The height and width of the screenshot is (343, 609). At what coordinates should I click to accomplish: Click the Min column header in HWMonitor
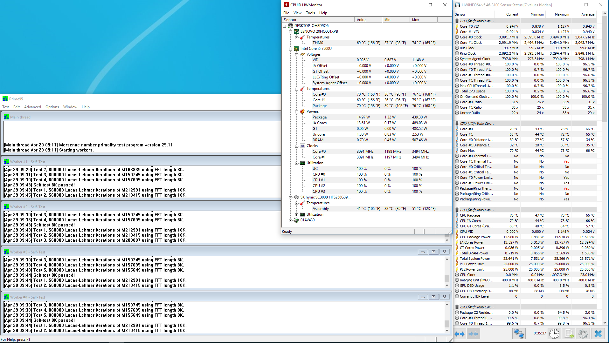coord(396,20)
